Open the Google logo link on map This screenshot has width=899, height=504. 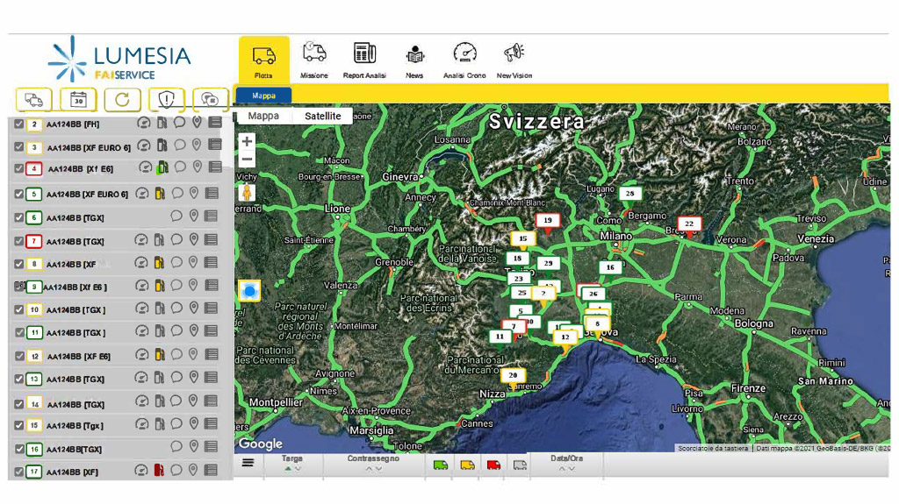(261, 444)
